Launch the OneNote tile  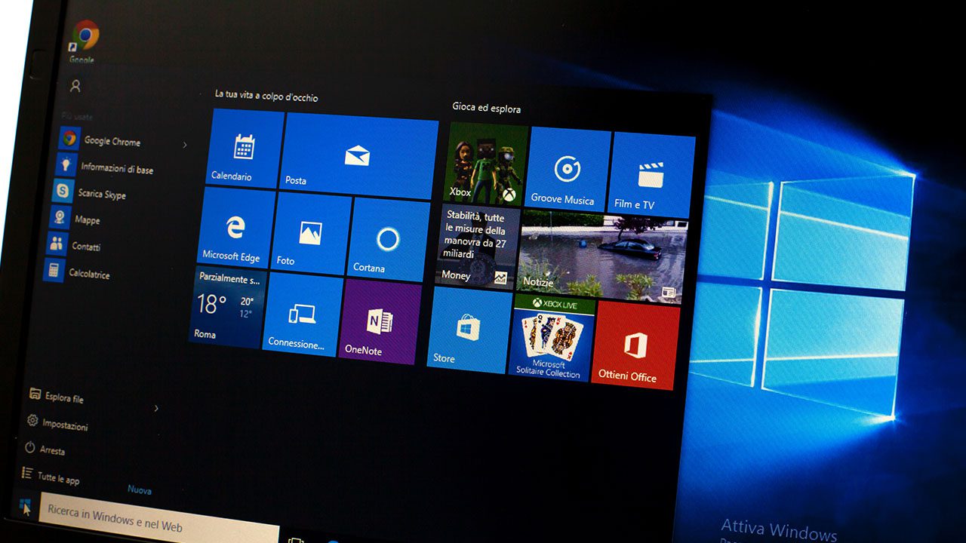(x=379, y=323)
